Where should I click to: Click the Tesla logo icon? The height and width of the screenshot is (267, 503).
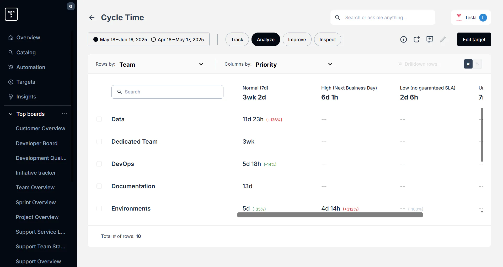(x=459, y=18)
